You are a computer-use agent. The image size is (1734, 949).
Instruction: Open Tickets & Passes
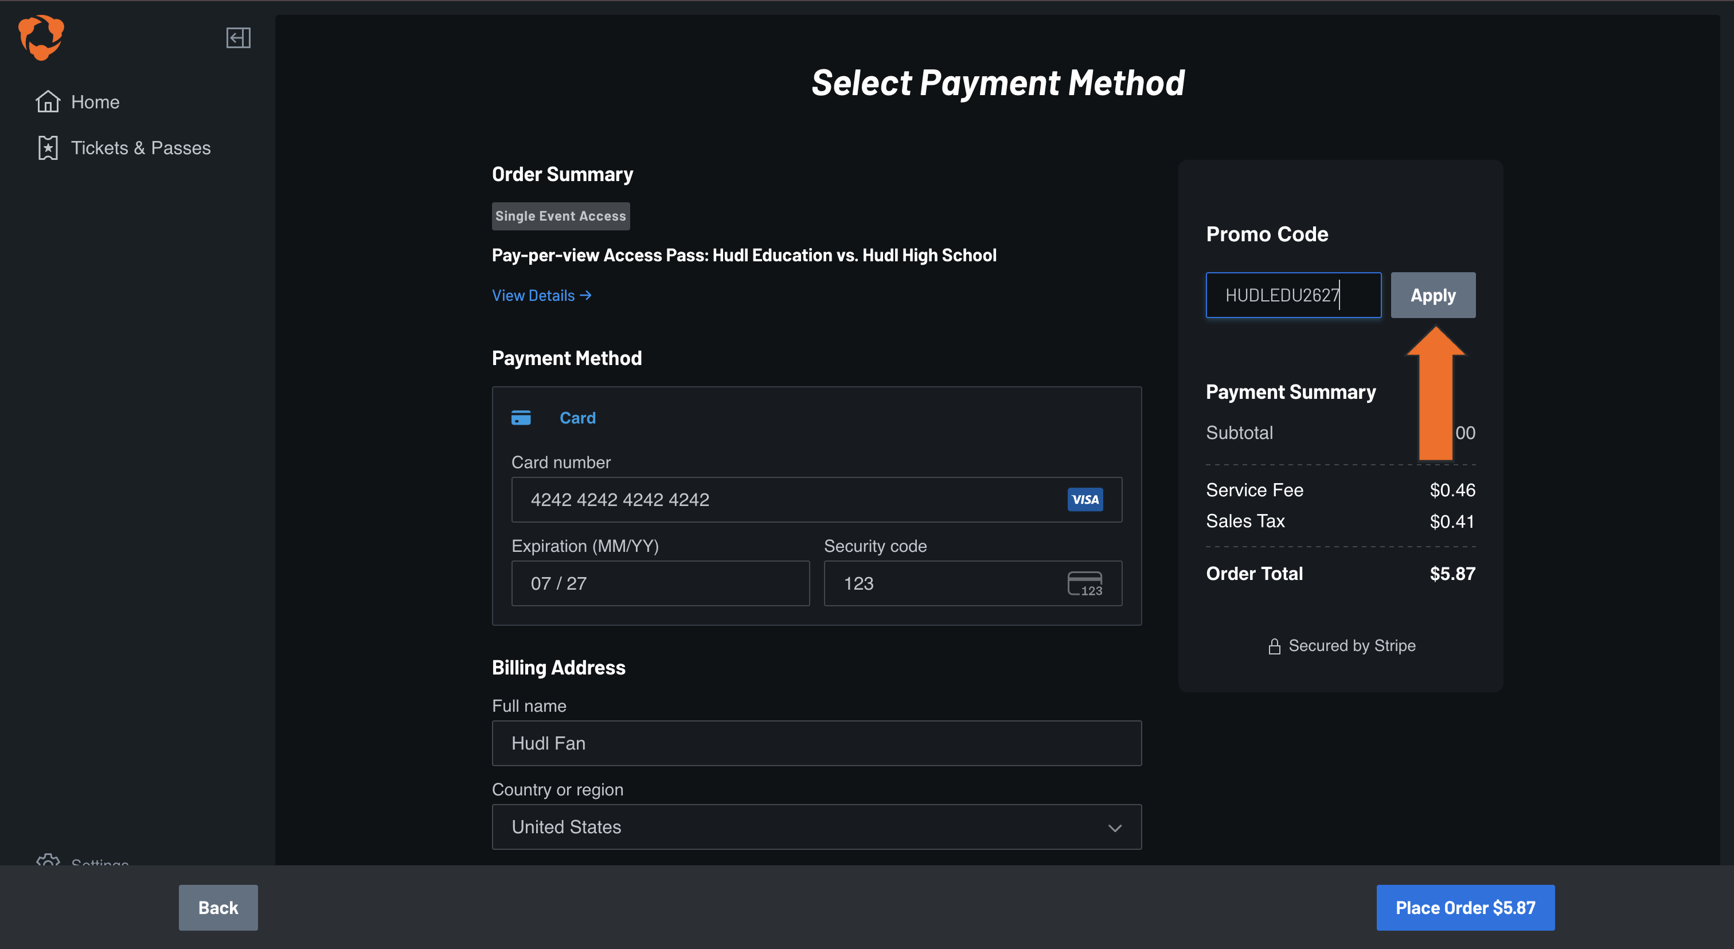pyautogui.click(x=123, y=148)
